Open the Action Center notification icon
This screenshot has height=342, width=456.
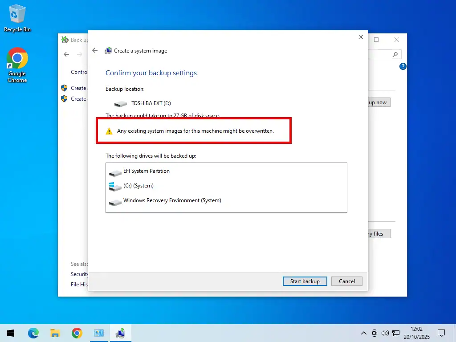click(x=441, y=333)
